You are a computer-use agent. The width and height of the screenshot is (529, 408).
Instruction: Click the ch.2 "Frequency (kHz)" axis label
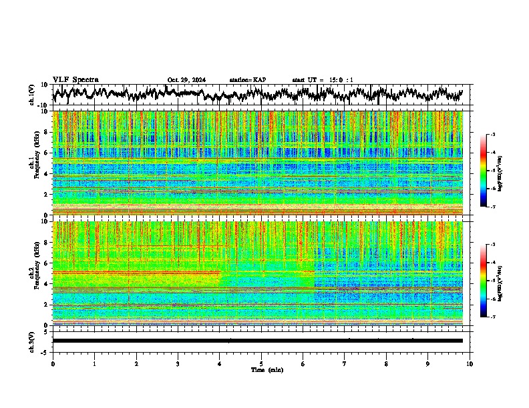tap(37, 266)
